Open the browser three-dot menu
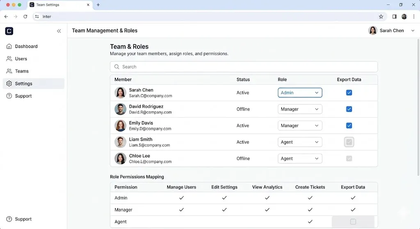The image size is (420, 229). pyautogui.click(x=414, y=16)
